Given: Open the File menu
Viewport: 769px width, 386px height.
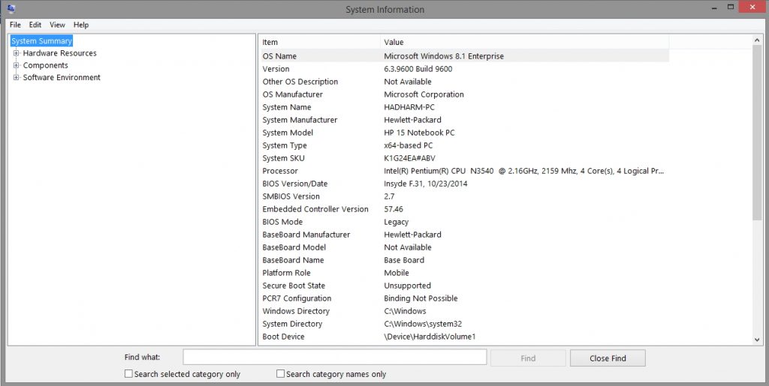Looking at the screenshot, I should click(15, 25).
